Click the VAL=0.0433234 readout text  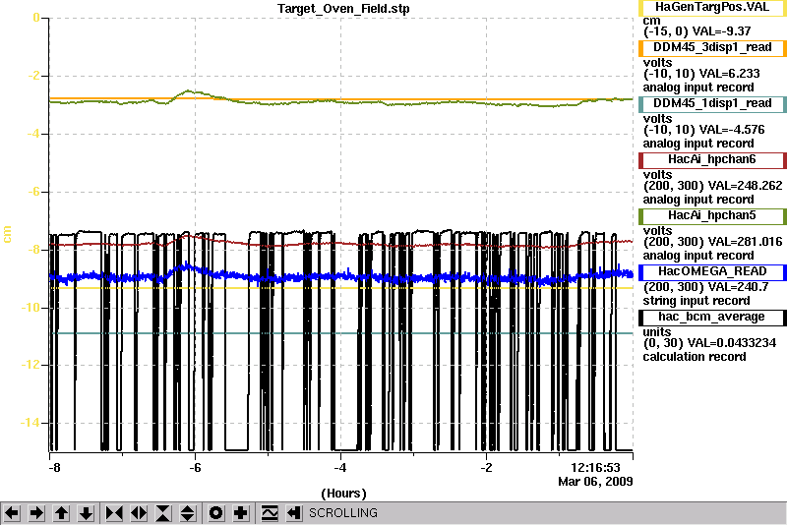tap(731, 343)
